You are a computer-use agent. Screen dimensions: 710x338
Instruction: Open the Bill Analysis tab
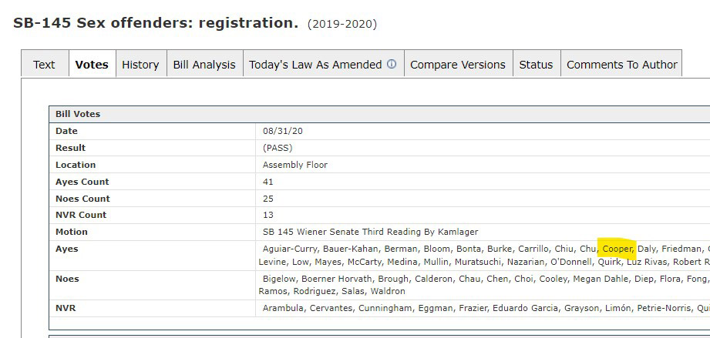point(204,65)
